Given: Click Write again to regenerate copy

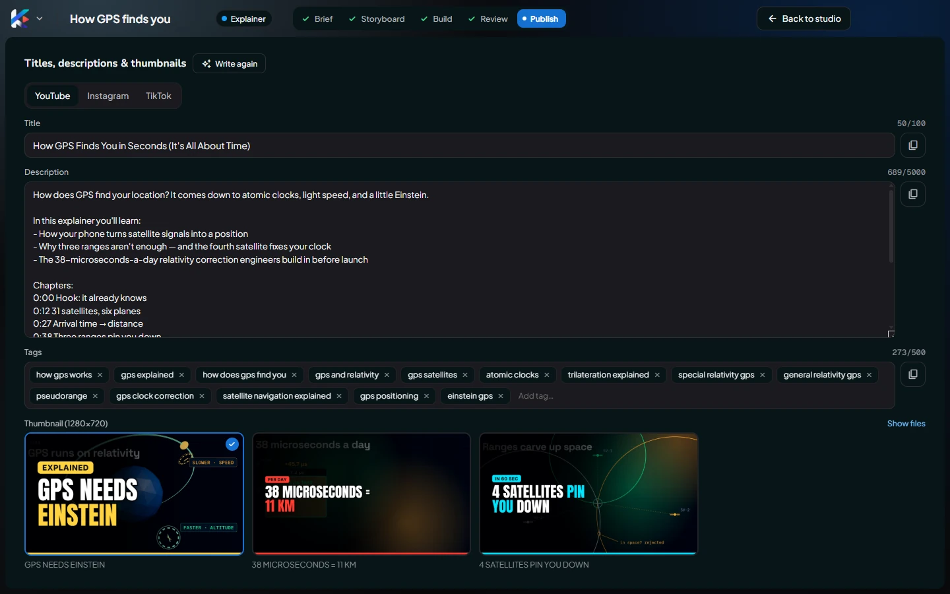Looking at the screenshot, I should tap(230, 63).
